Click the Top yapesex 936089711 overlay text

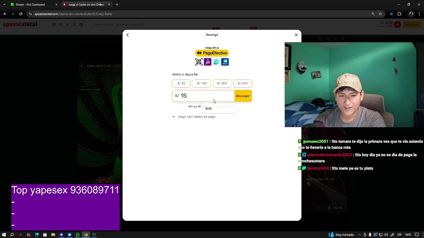65,190
